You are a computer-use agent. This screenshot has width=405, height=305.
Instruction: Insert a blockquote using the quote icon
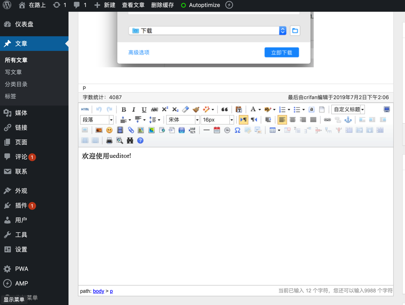[x=225, y=109]
